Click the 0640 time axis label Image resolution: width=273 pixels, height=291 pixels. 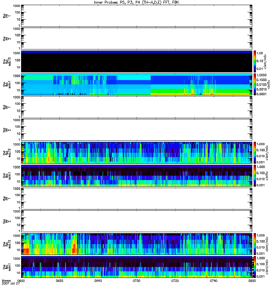tap(98, 281)
